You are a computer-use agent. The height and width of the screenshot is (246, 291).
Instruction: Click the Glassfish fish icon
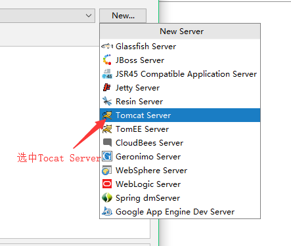(107, 46)
